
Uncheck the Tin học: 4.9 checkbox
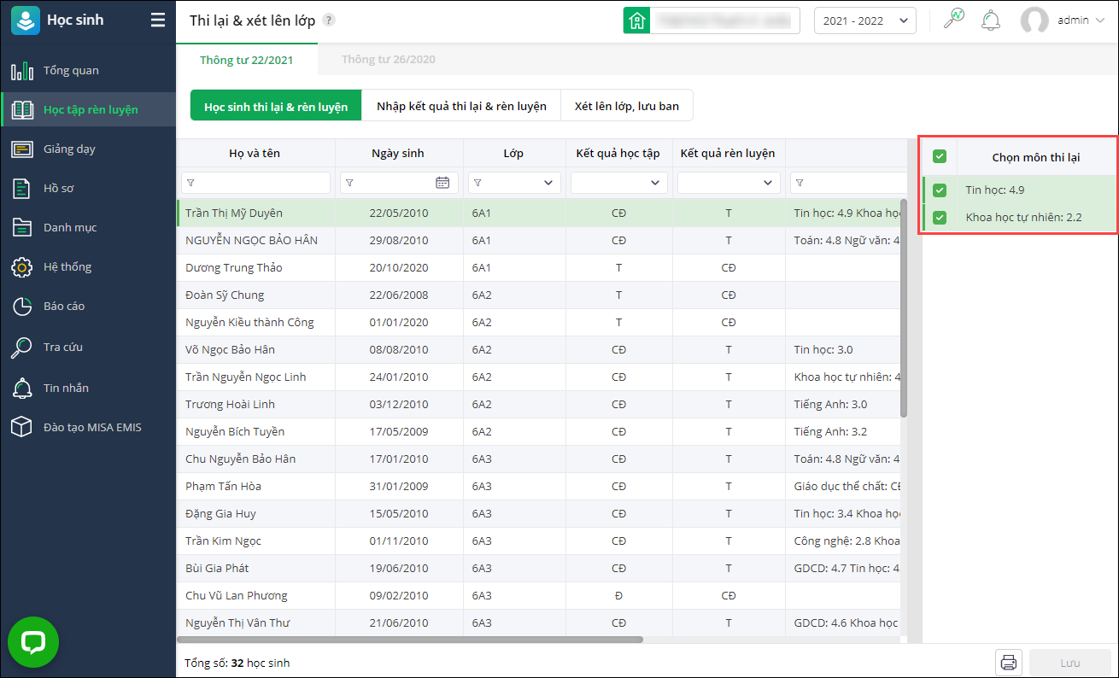[940, 190]
